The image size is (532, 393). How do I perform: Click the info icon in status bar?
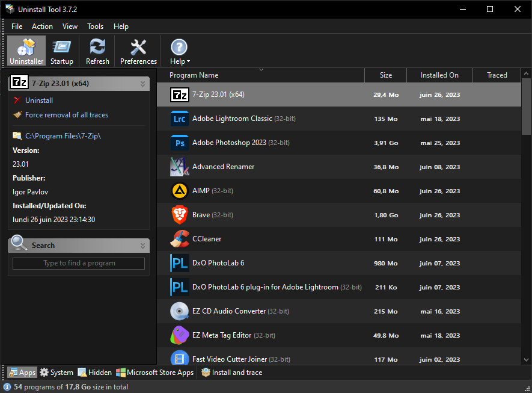(x=7, y=387)
